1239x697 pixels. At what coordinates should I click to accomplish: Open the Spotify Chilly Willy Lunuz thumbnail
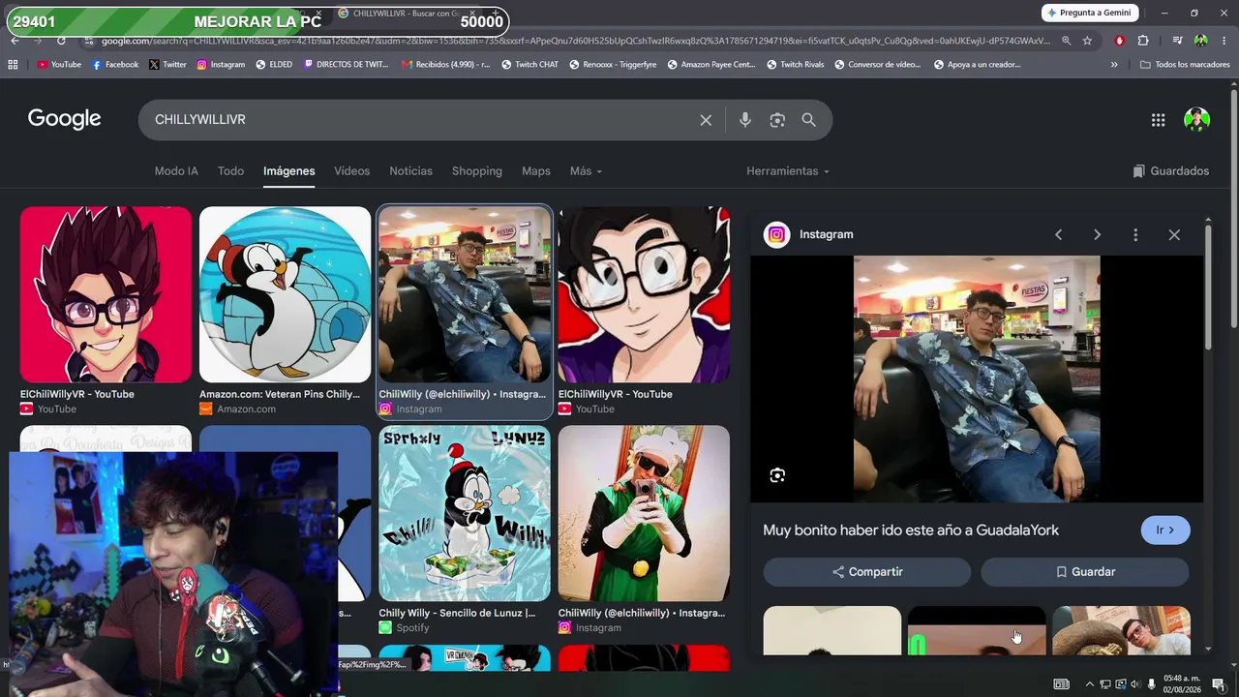(465, 513)
